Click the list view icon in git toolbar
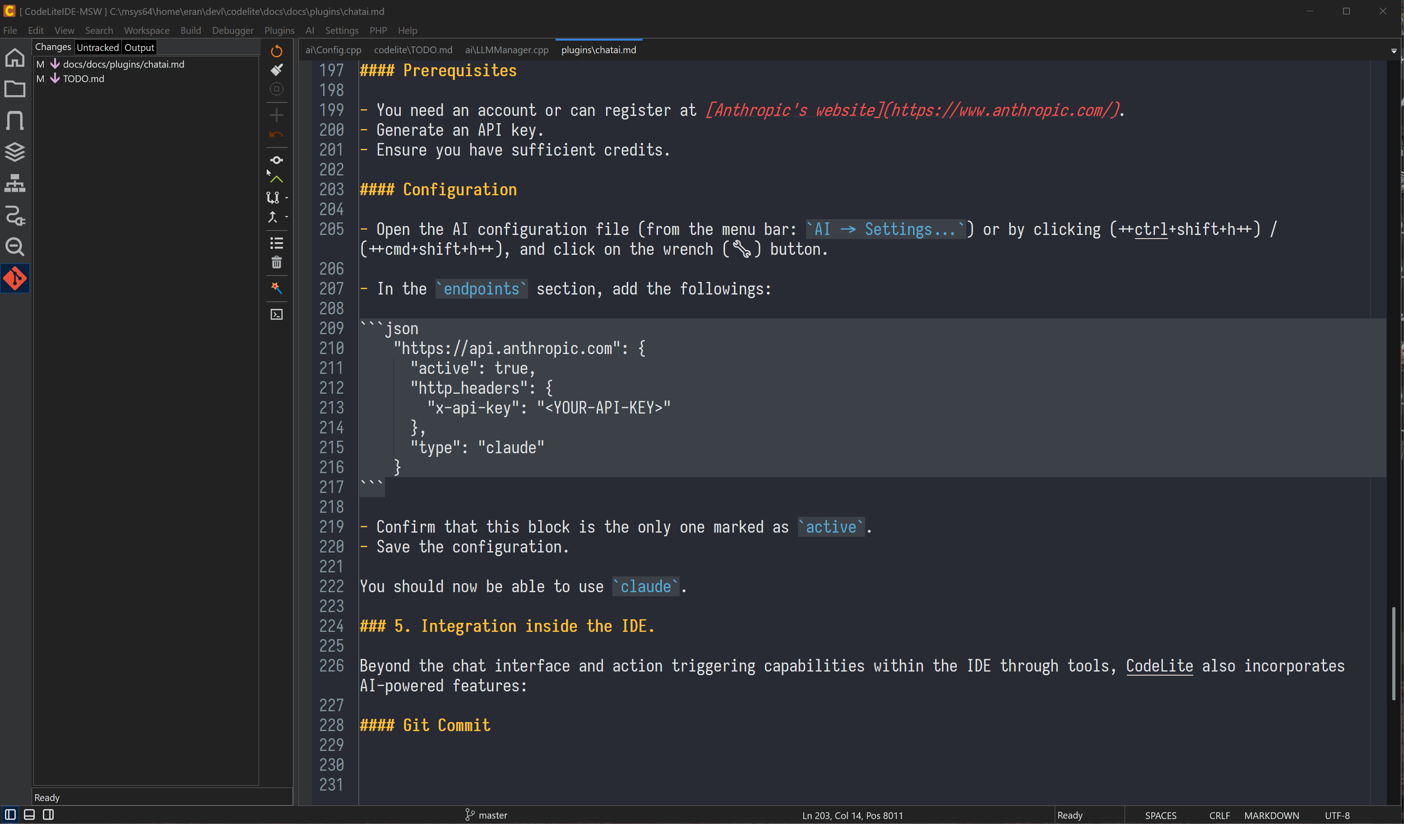The image size is (1404, 824). pos(276,243)
